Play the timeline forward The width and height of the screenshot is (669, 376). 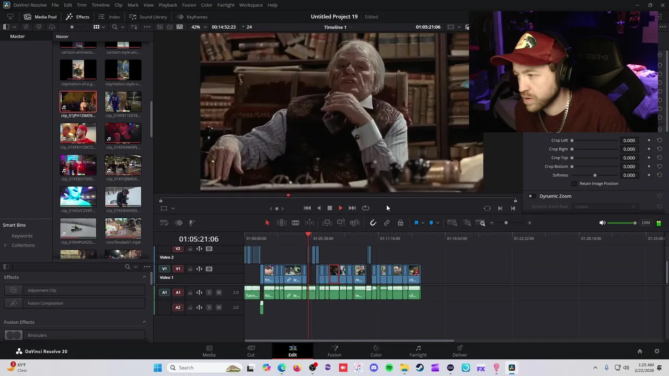[340, 208]
